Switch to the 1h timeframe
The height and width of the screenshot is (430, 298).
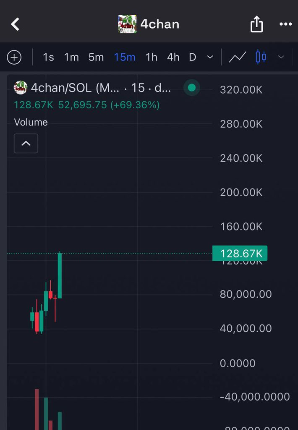152,57
